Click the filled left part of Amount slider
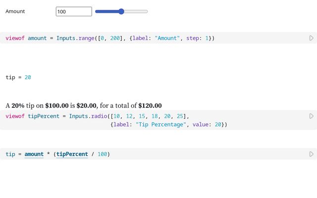Viewport: 317px width, 198px height. [x=106, y=11]
